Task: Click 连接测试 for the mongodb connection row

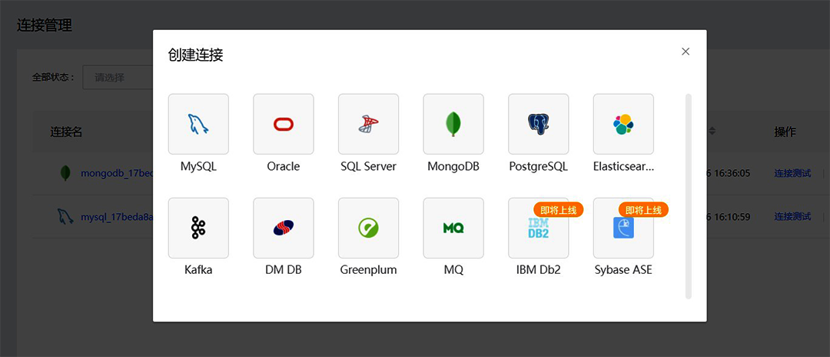Action: click(792, 173)
